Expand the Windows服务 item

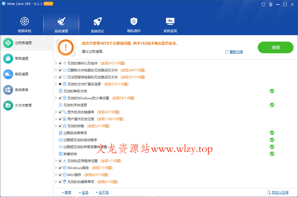point(56,168)
